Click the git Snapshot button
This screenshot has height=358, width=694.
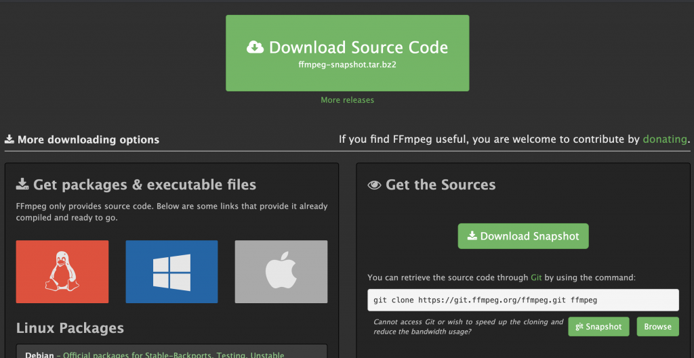pyautogui.click(x=599, y=327)
